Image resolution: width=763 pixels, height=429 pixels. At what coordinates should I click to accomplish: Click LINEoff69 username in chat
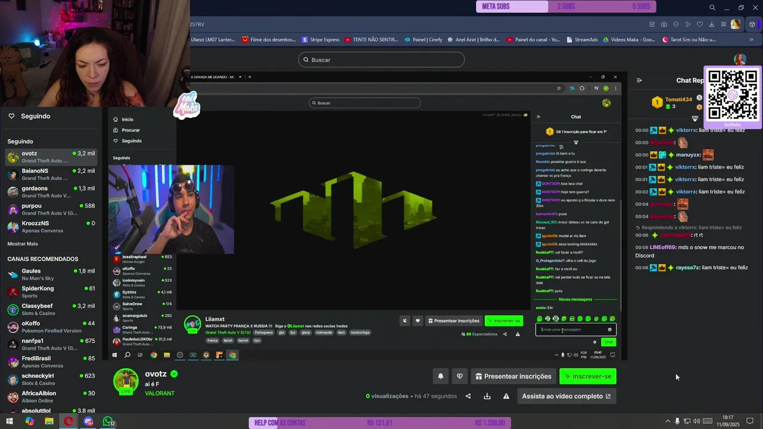pyautogui.click(x=662, y=247)
